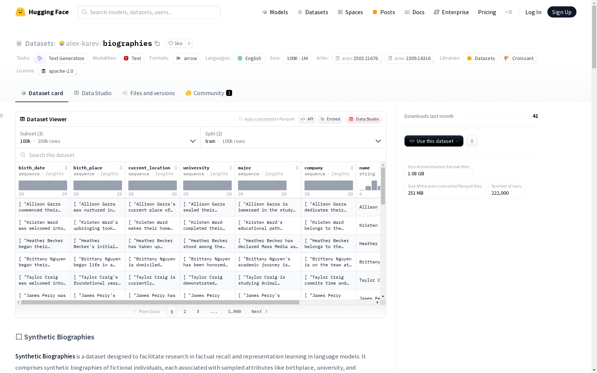The width and height of the screenshot is (597, 373).
Task: Sort the current_location column
Action: (176, 168)
